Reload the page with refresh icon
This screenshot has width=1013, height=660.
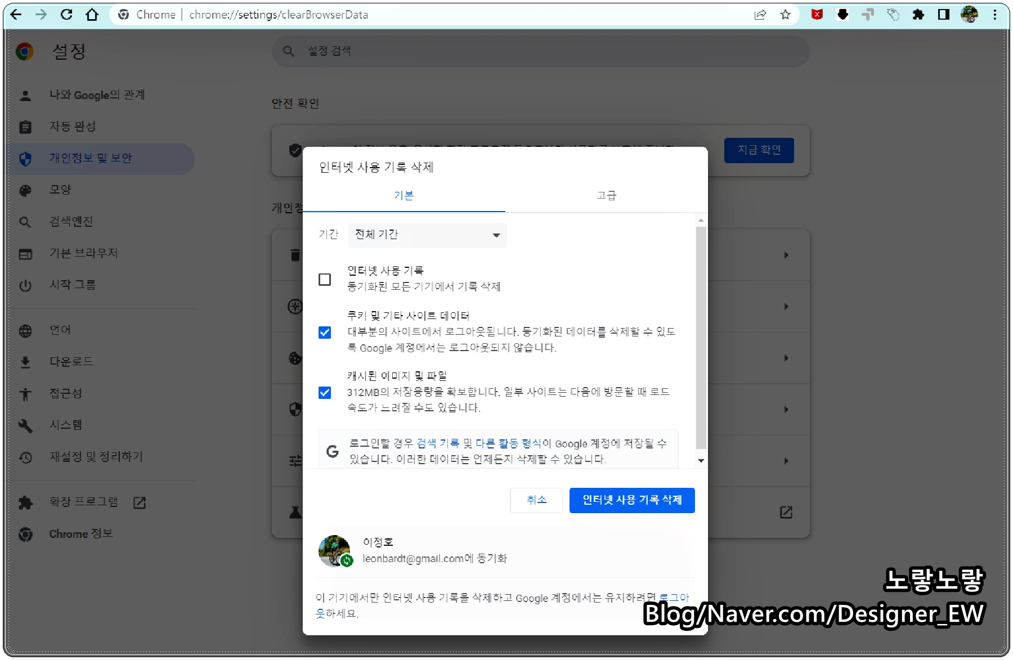click(x=66, y=15)
